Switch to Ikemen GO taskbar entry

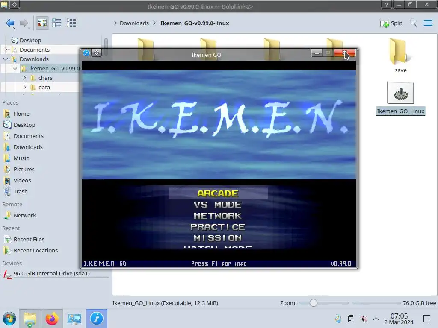click(x=96, y=319)
